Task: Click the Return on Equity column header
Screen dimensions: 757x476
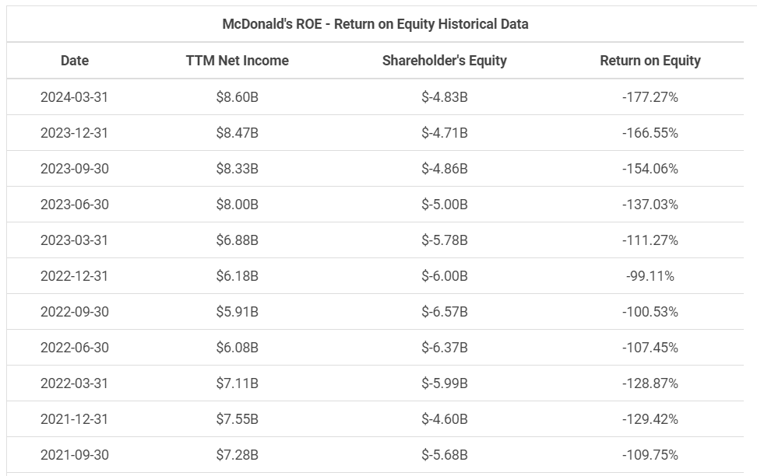Action: pos(650,61)
